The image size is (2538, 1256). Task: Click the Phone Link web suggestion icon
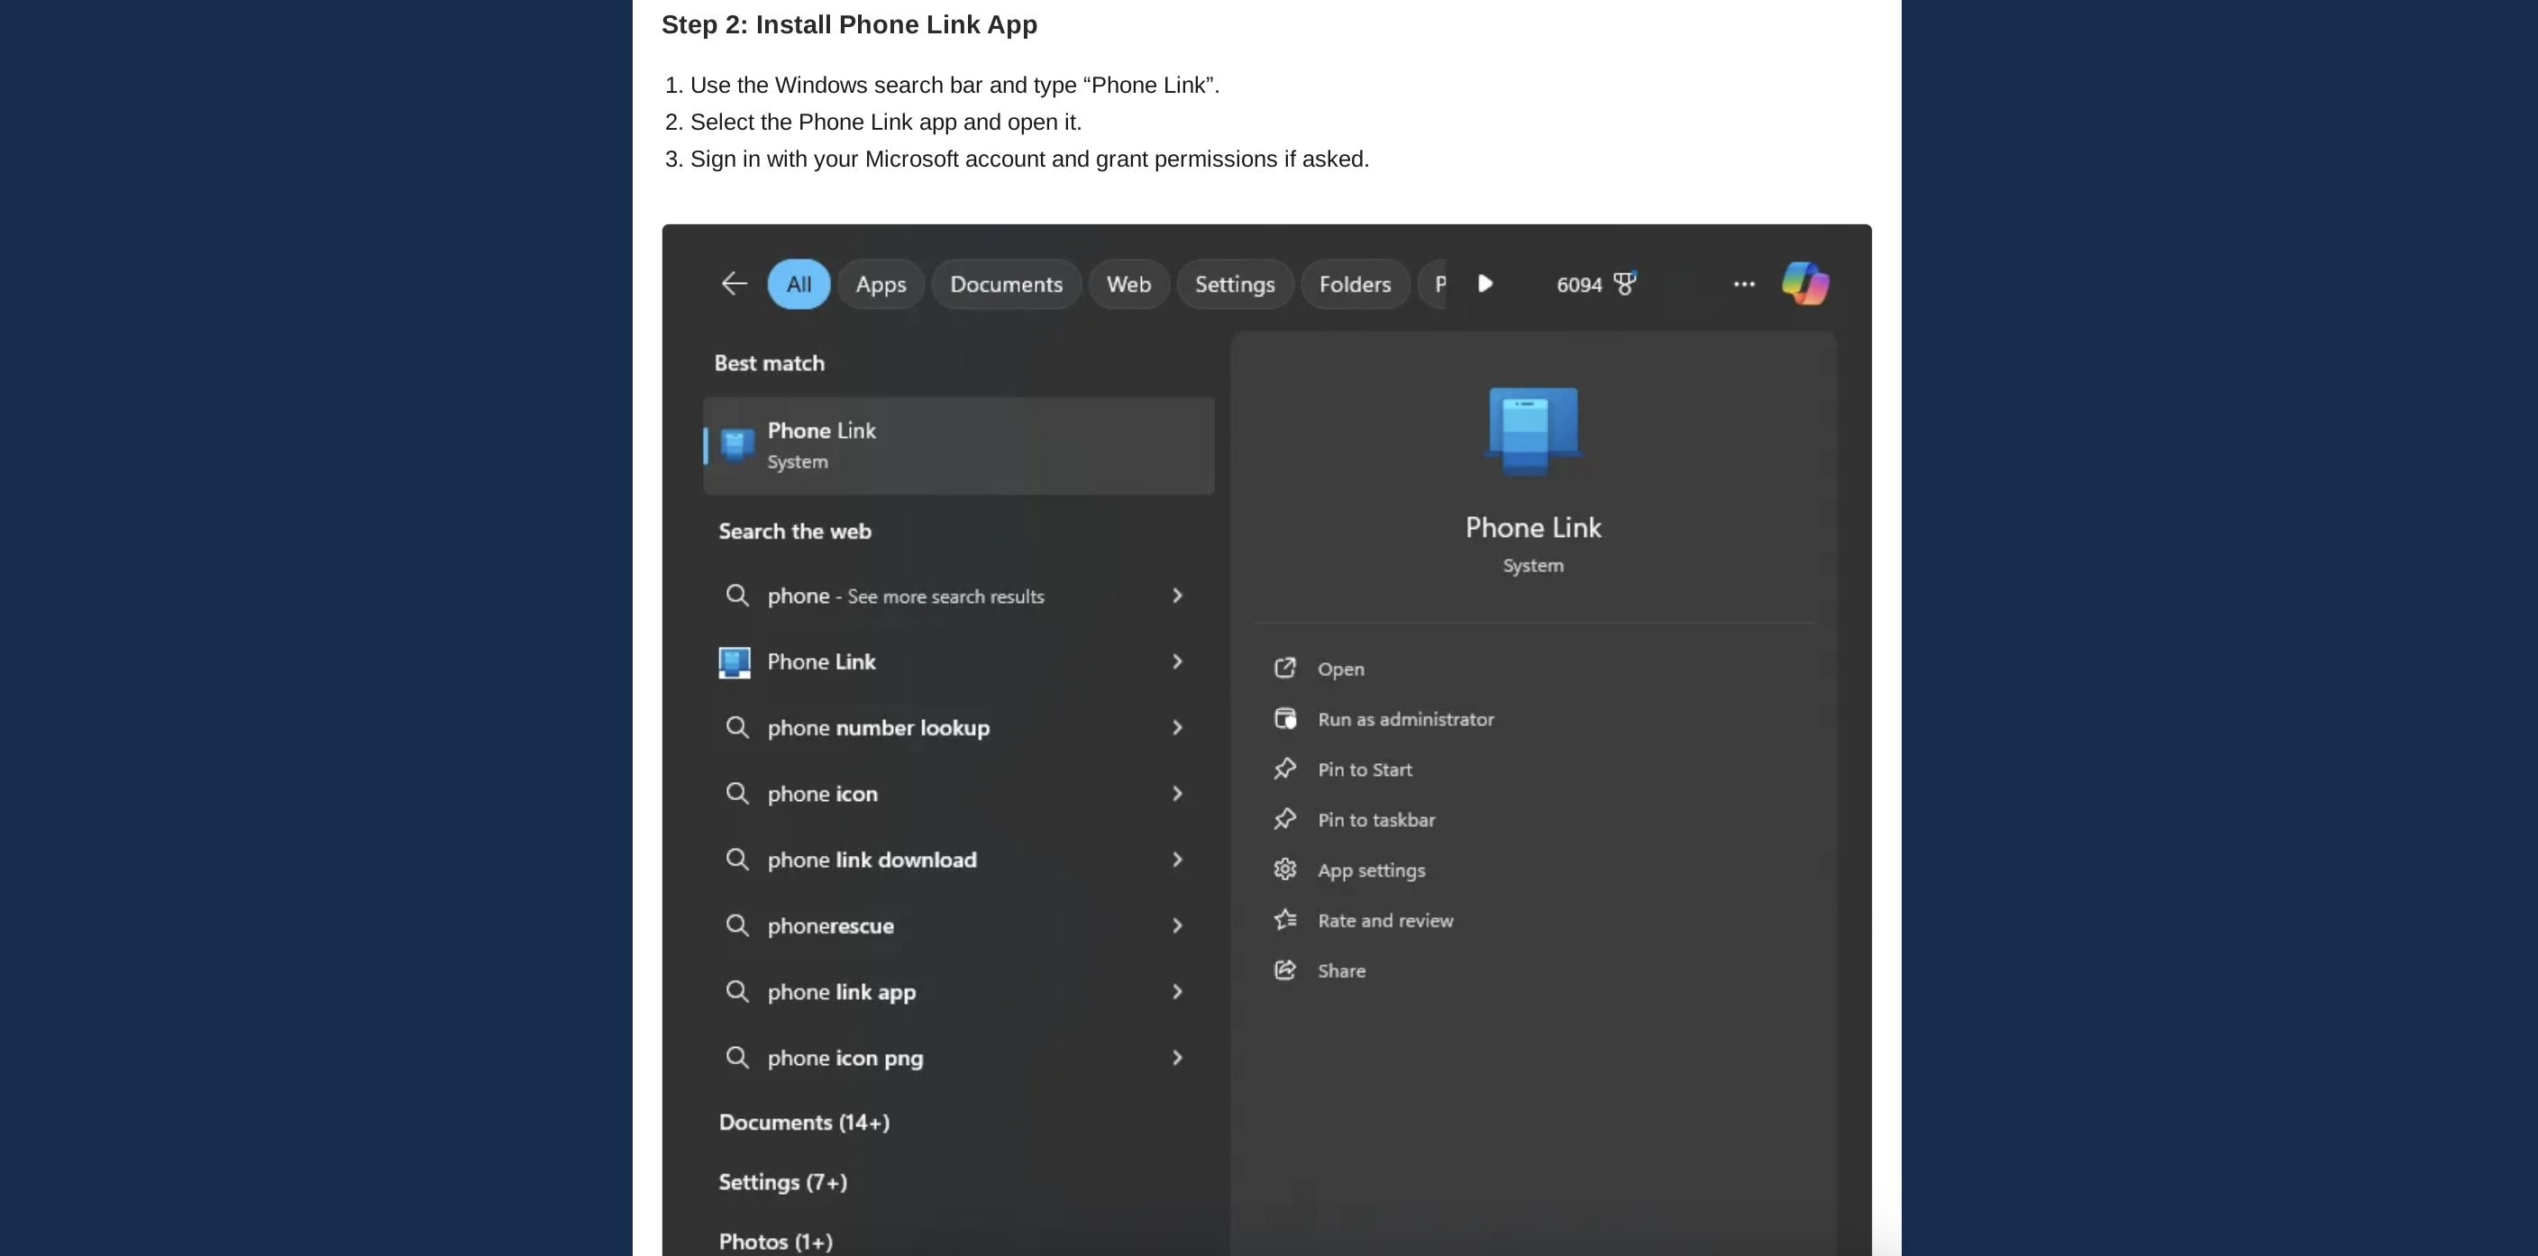click(735, 662)
